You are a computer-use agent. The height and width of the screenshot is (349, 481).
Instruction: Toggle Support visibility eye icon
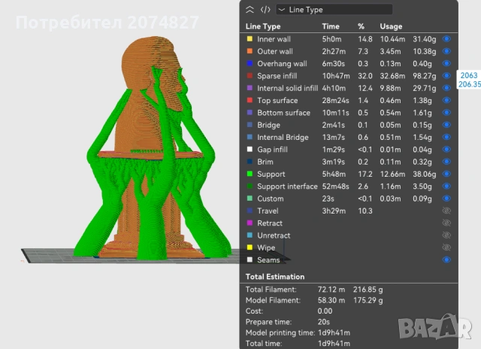[446, 174]
